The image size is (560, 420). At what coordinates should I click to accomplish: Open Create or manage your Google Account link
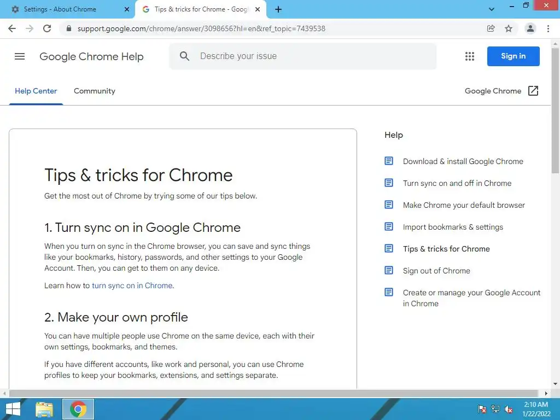tap(471, 298)
